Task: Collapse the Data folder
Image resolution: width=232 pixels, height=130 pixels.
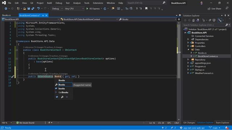Action: (x=188, y=49)
